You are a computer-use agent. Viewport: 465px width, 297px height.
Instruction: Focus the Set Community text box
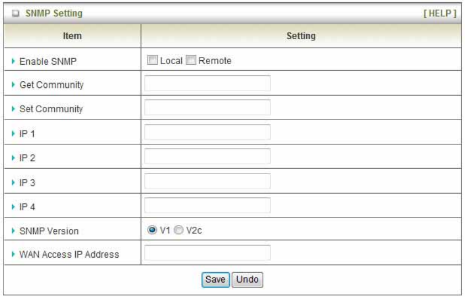pos(207,108)
